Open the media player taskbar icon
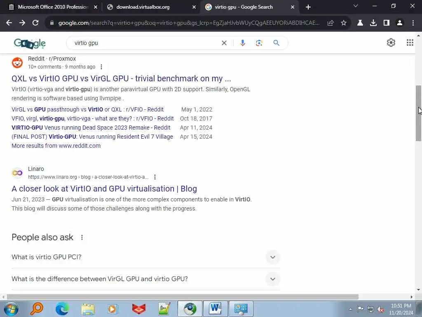 [x=113, y=309]
